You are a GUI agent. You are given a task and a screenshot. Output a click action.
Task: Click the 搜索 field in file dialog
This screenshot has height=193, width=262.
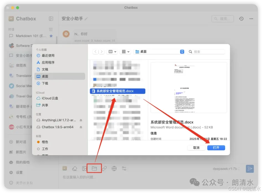pyautogui.click(x=206, y=52)
